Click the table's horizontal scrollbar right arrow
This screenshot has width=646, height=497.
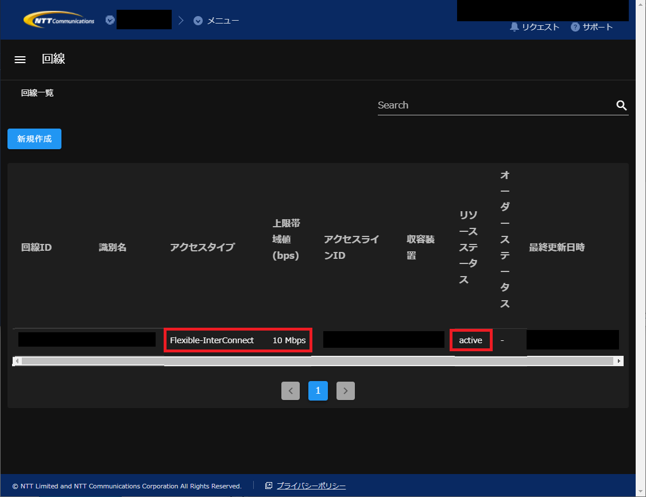pos(619,361)
